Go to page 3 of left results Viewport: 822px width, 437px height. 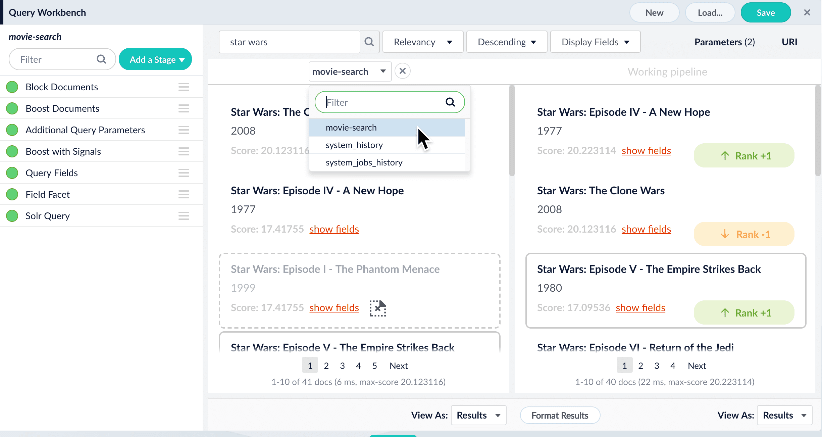pos(342,366)
